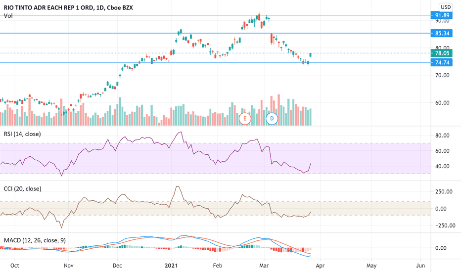Click the RSI 40.00 axis label
Screen dimensions: 461x272
click(442, 166)
